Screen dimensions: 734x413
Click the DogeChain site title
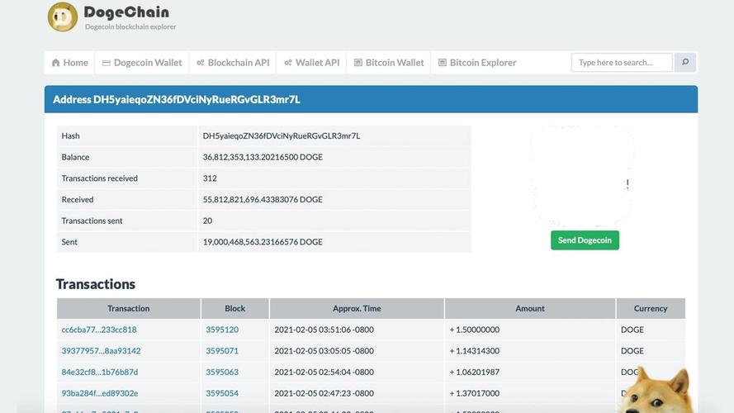point(126,12)
